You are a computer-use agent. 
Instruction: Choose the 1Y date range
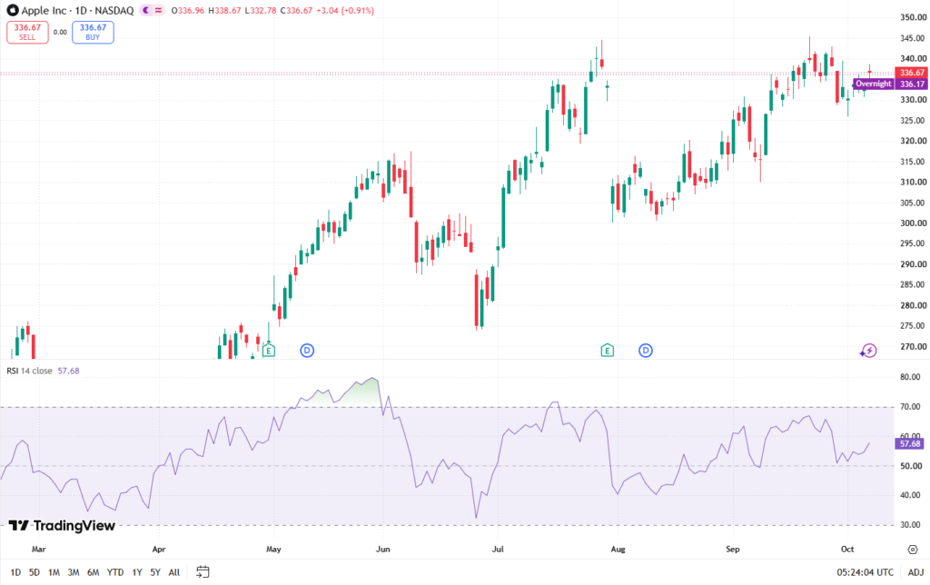coord(137,572)
